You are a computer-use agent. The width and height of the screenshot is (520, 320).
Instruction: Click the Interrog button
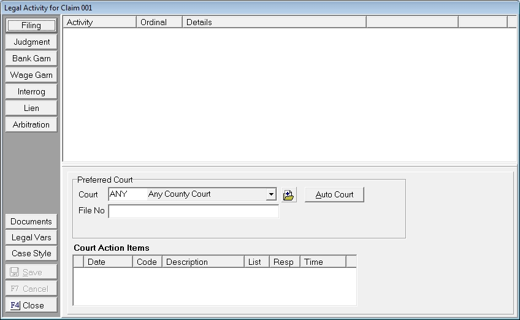pyautogui.click(x=31, y=92)
